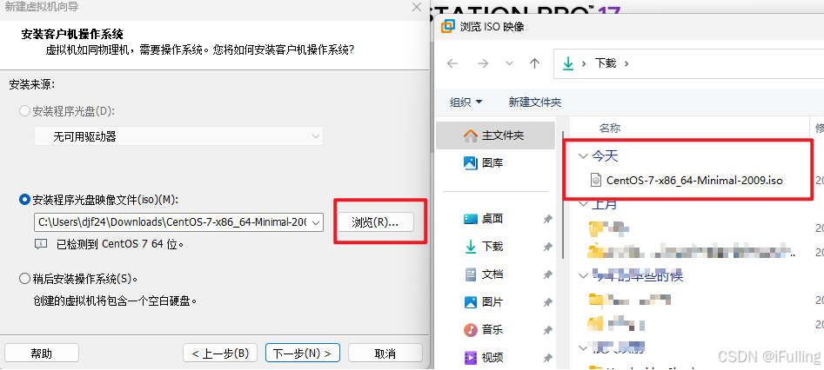Image resolution: width=824 pixels, height=370 pixels.
Task: Go up one folder level
Action: (x=535, y=63)
